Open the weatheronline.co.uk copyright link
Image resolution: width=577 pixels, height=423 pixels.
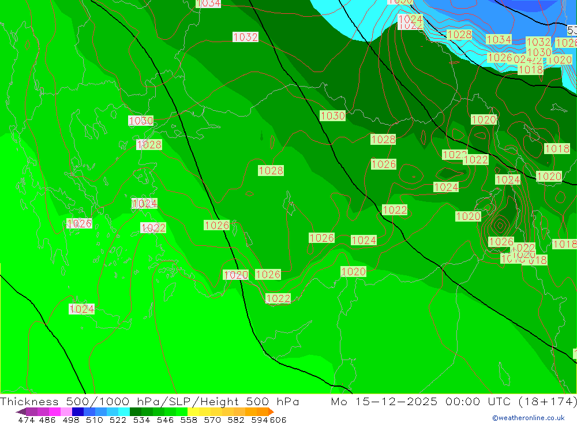pyautogui.click(x=528, y=417)
